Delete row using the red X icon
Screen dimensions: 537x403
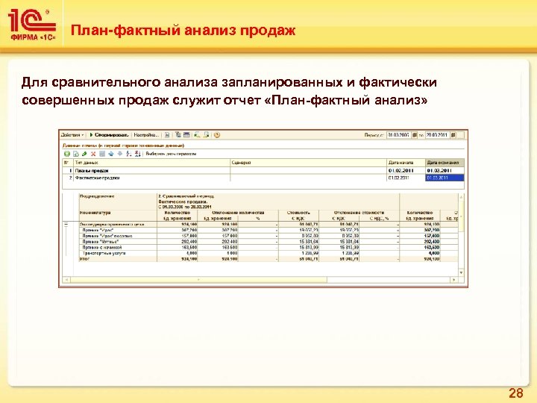[93, 154]
